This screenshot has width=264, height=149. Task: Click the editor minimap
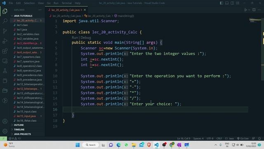pyautogui.click(x=255, y=20)
